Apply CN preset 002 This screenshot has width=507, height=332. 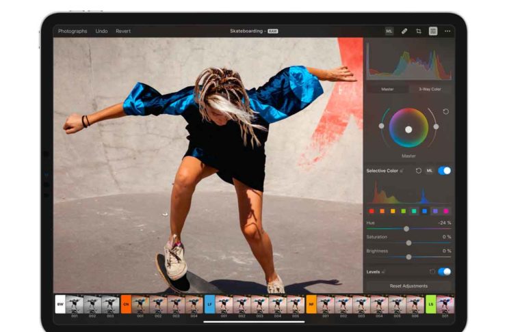[158, 304]
